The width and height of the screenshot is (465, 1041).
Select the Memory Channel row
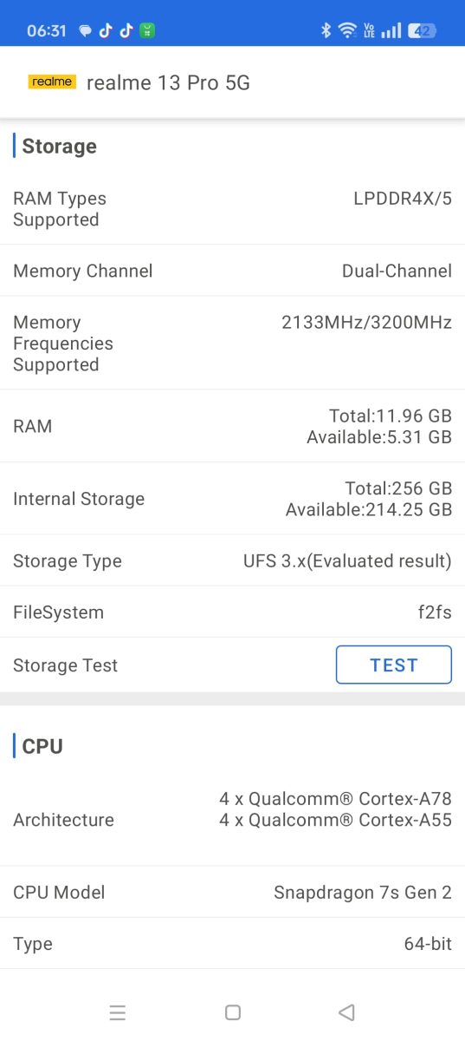pyautogui.click(x=232, y=271)
